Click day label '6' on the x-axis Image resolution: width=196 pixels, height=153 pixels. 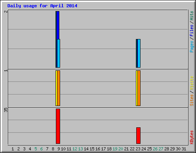point(41,149)
